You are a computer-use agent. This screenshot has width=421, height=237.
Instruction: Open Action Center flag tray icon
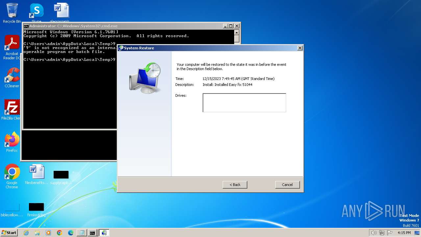[x=390, y=233]
